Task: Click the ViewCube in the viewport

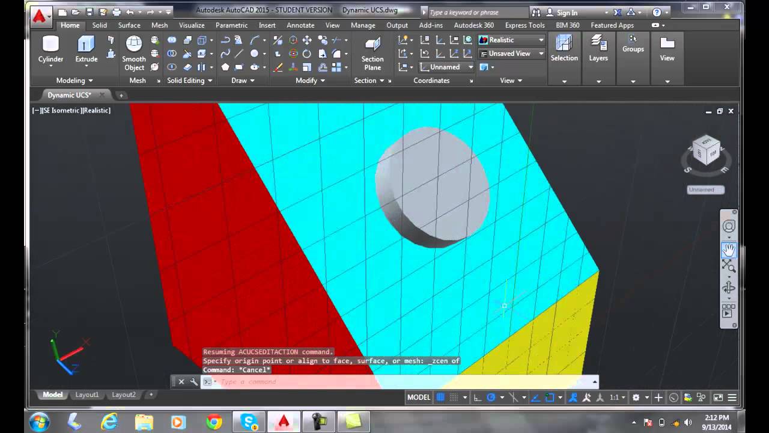Action: [706, 150]
